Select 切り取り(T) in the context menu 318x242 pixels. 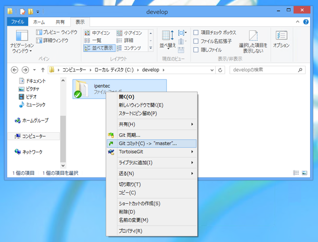pyautogui.click(x=152, y=184)
